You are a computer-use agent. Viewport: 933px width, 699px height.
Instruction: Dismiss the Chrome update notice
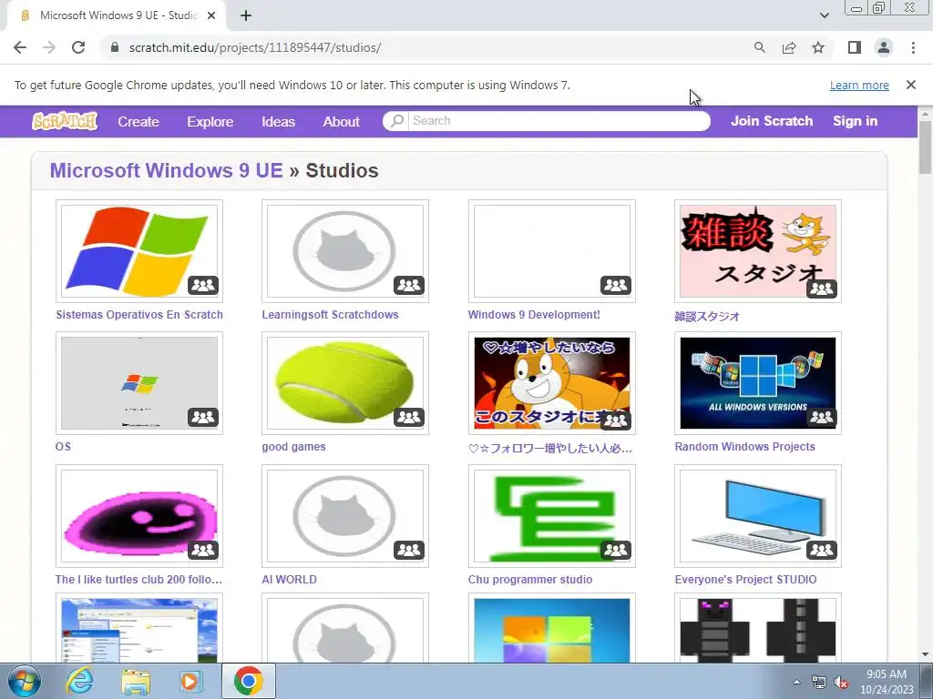click(910, 85)
